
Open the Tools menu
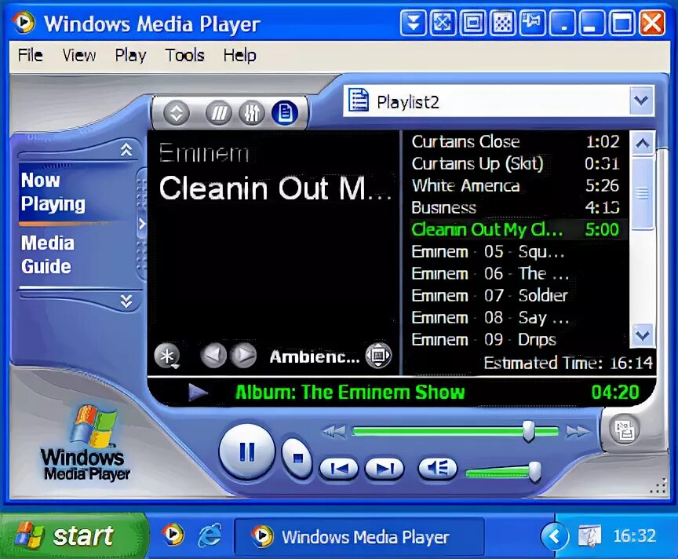point(184,56)
